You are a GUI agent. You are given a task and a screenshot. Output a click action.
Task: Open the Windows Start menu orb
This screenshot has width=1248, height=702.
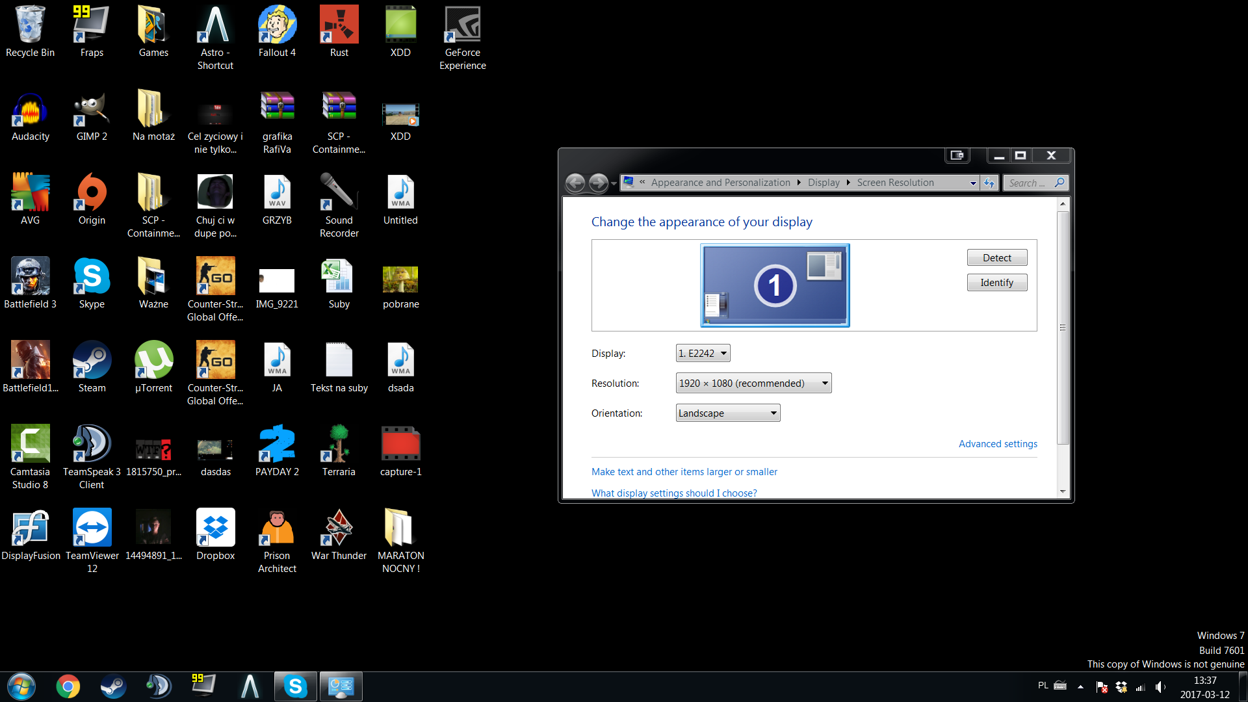(21, 686)
